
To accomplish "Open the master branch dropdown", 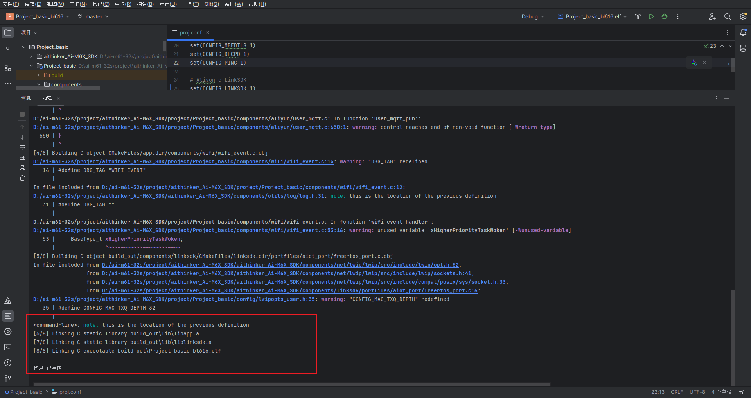I will (x=93, y=16).
